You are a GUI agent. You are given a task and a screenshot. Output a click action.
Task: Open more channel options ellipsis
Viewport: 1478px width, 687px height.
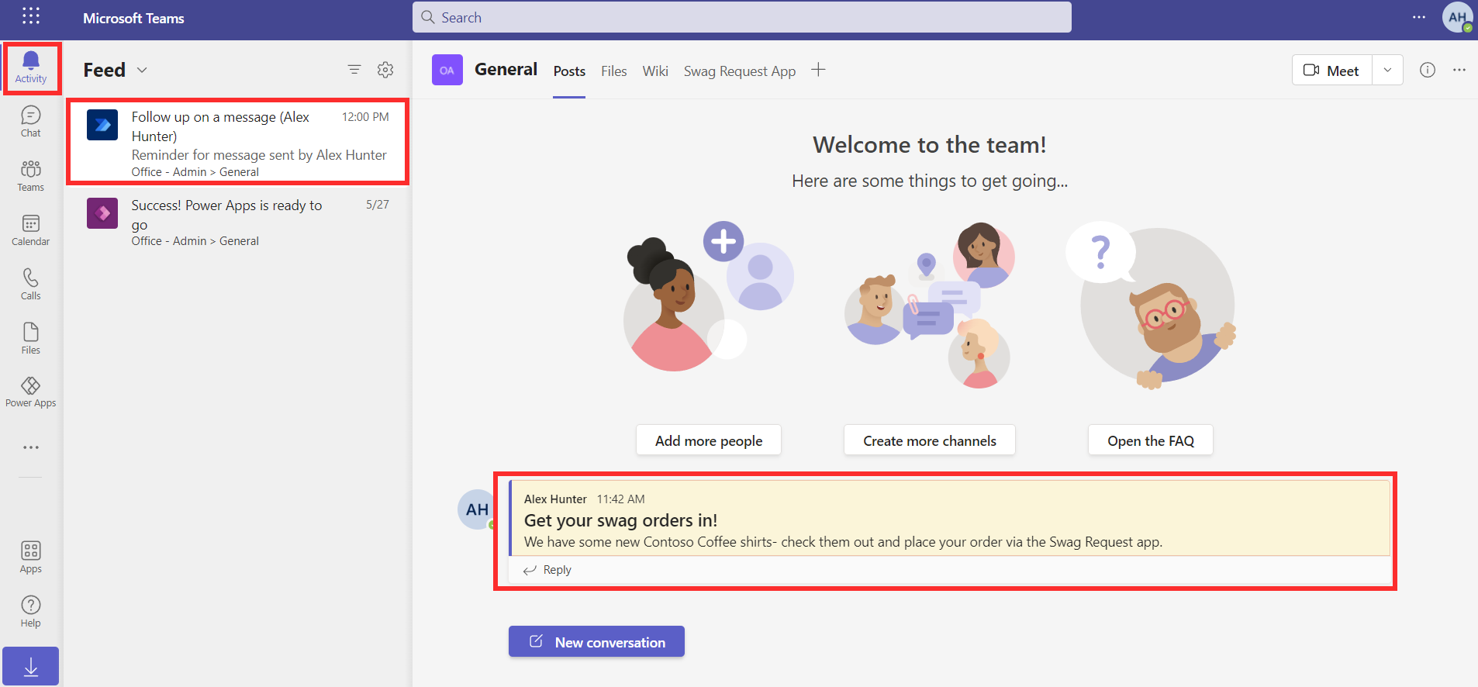[x=1459, y=70]
